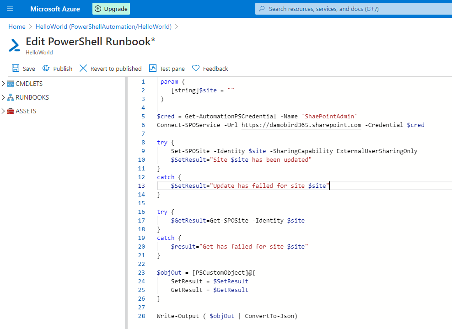
Task: Go to Home breadcrumb
Action: point(17,27)
